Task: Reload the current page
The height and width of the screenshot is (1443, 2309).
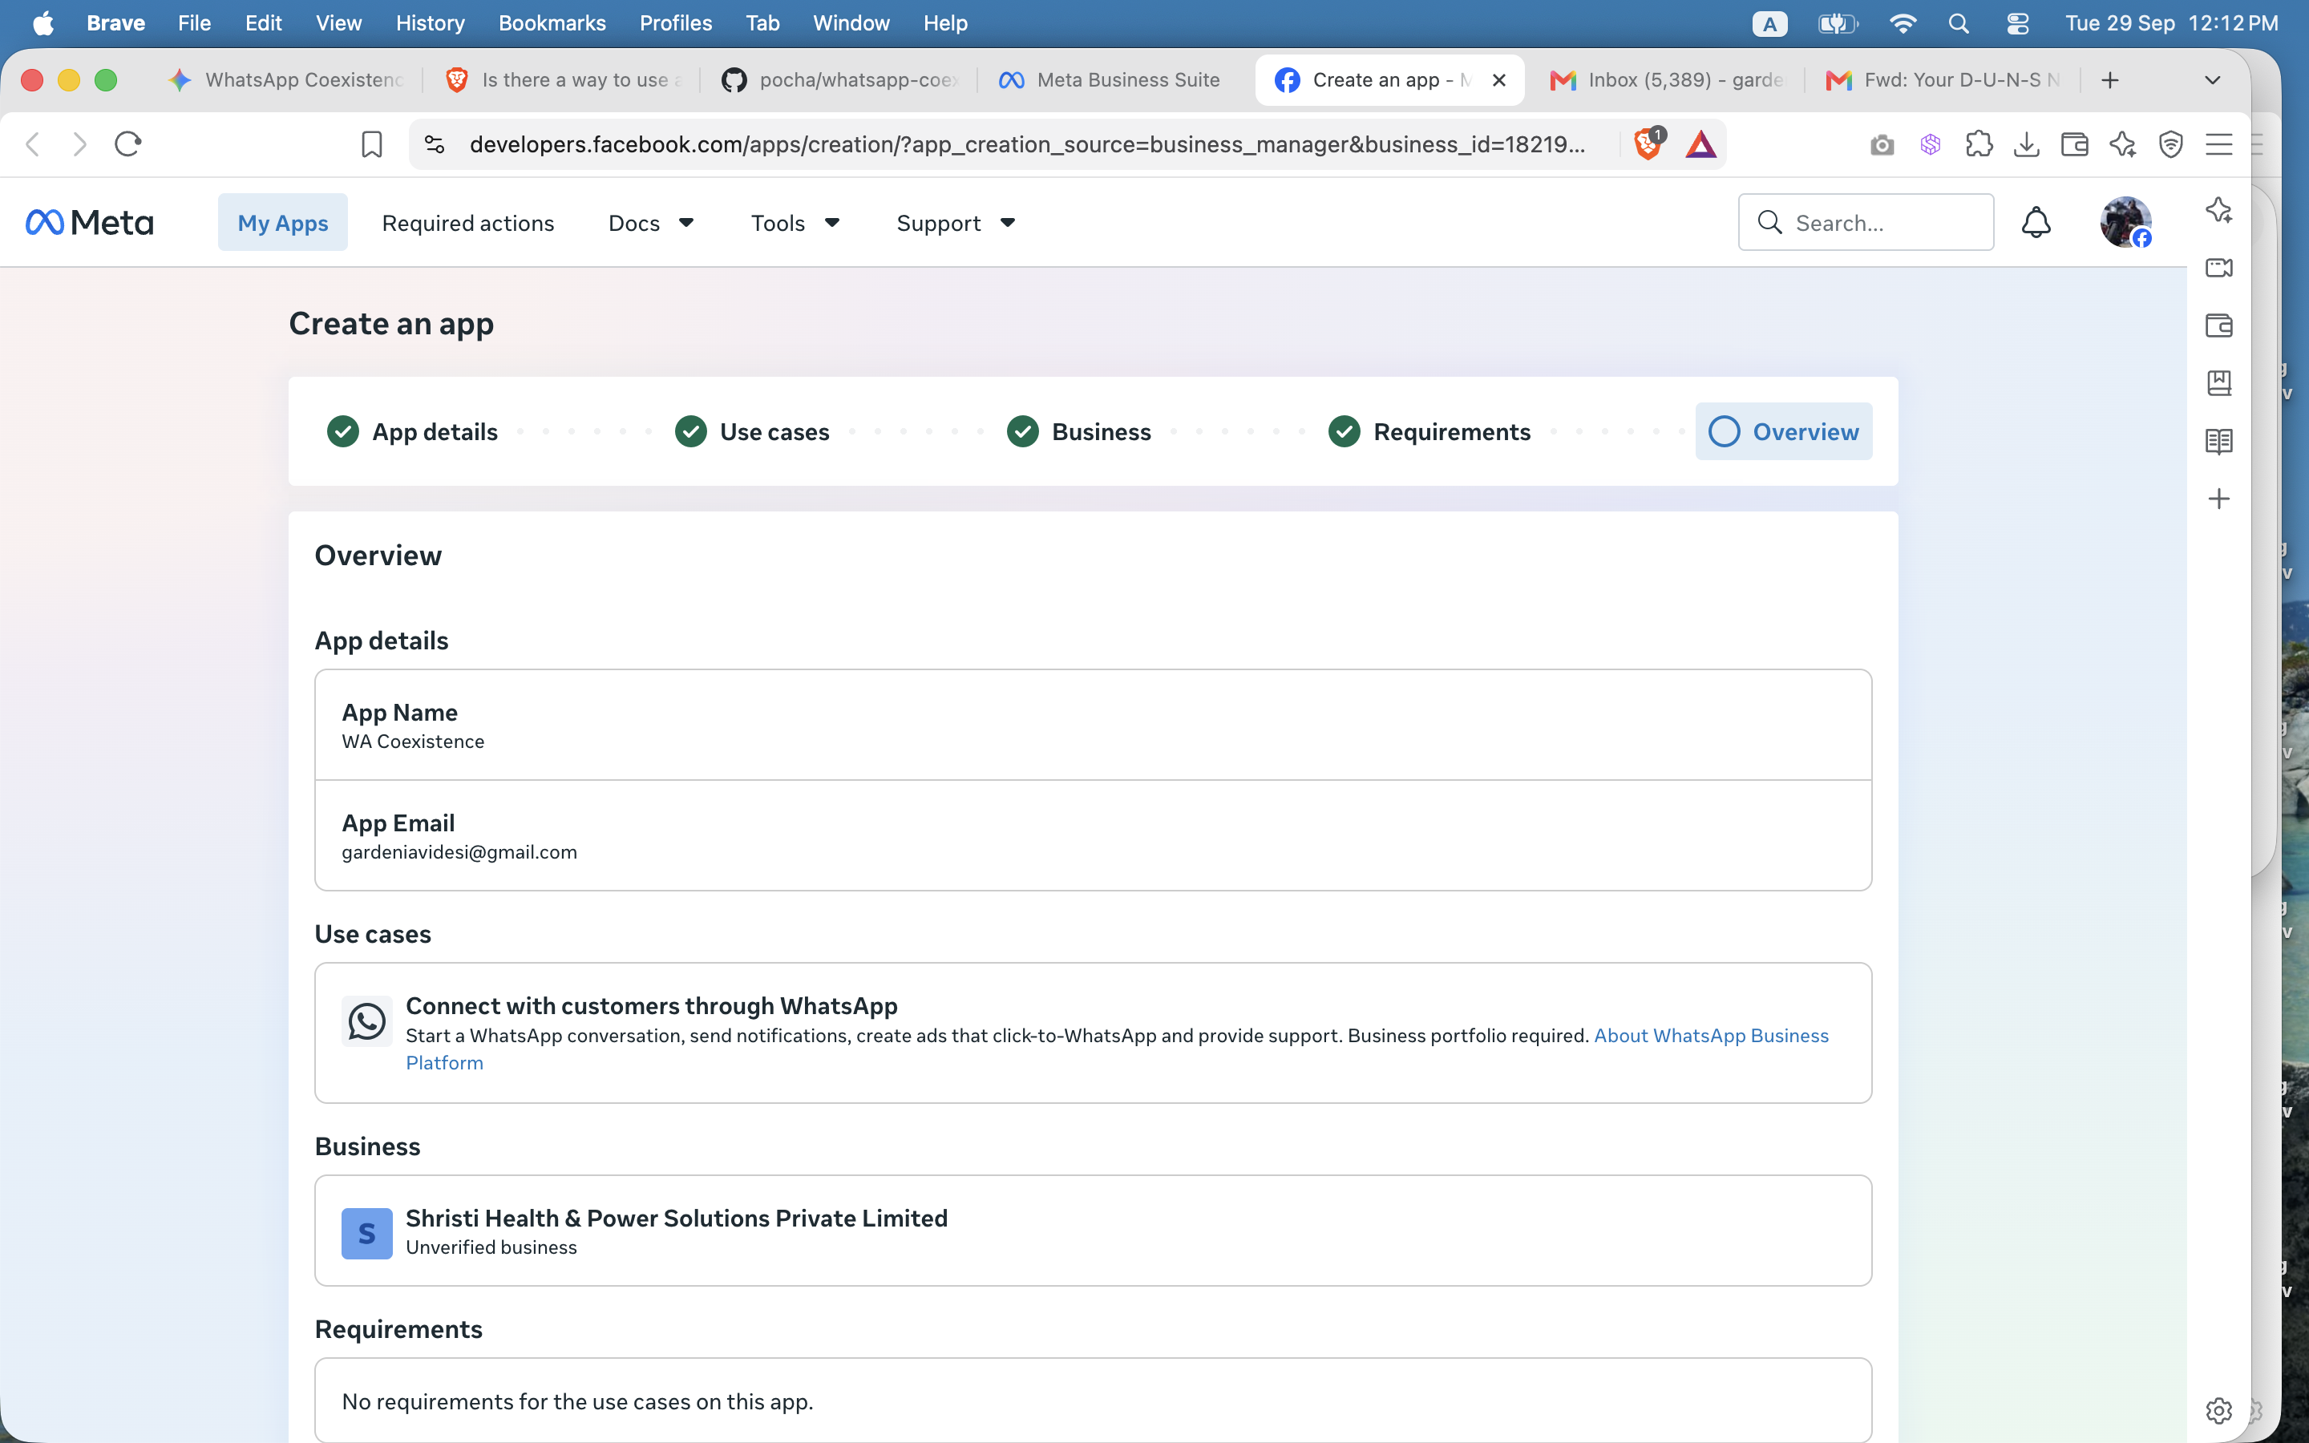Action: (127, 144)
